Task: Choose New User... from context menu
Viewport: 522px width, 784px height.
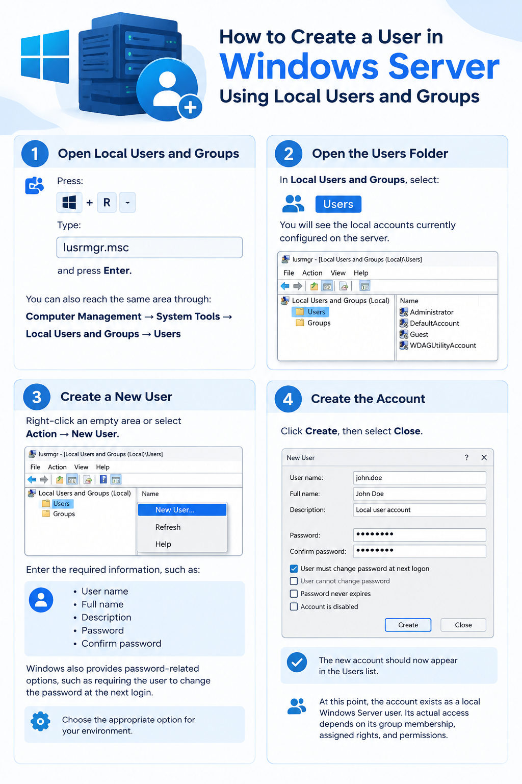Action: (x=182, y=510)
